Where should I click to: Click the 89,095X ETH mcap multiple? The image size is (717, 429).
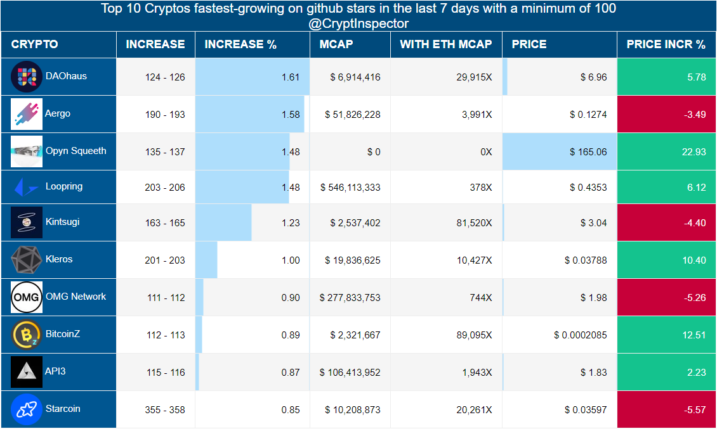tap(474, 335)
